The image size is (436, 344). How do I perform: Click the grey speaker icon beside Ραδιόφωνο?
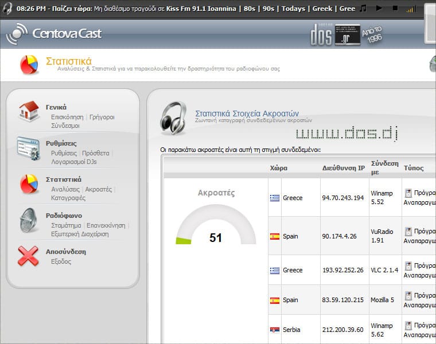[x=28, y=220]
